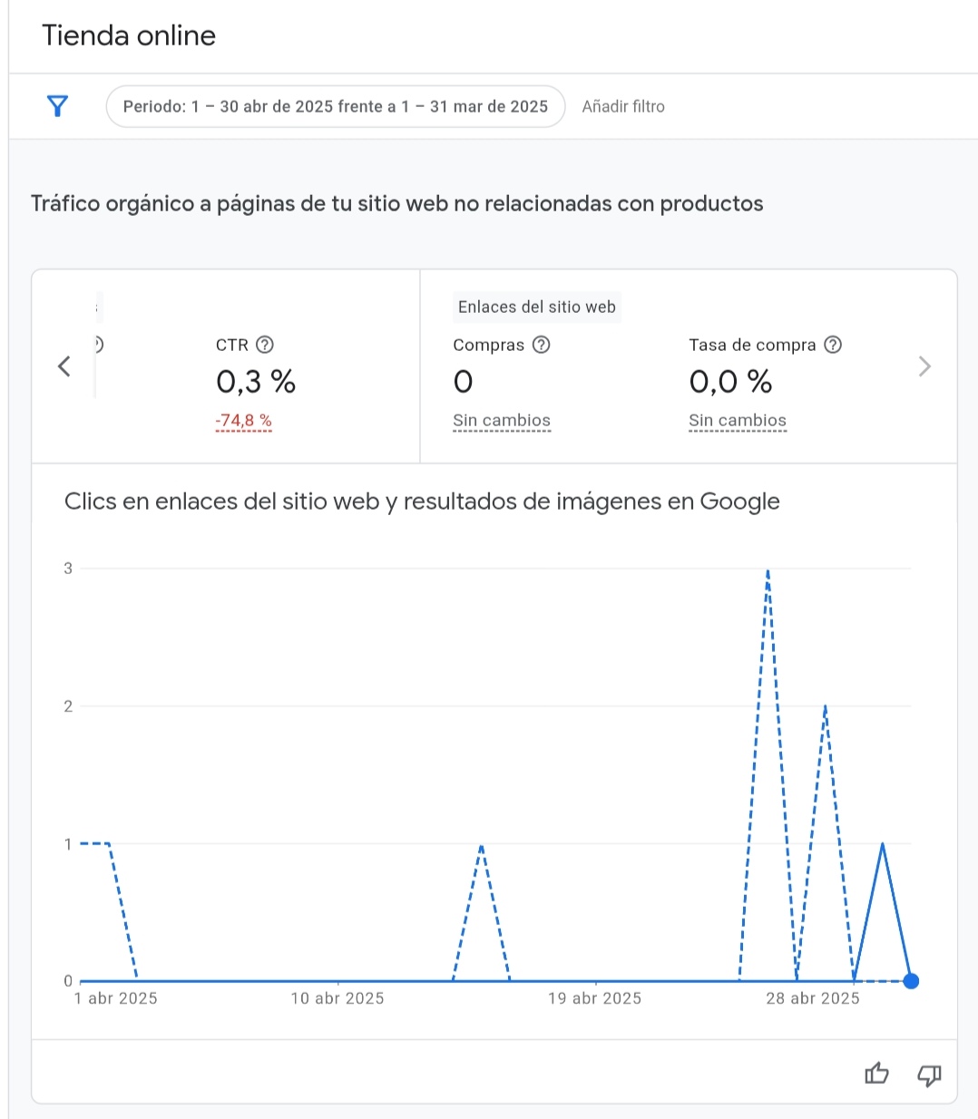
Task: Show previous metrics with left chevron
Action: (64, 366)
